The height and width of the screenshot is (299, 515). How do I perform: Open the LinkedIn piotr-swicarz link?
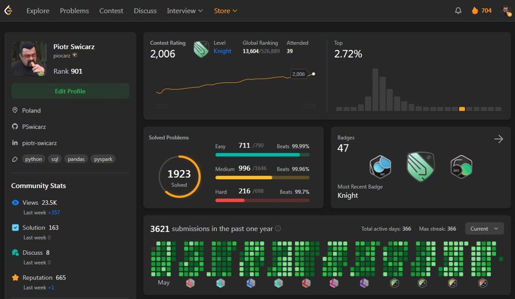pyautogui.click(x=39, y=143)
